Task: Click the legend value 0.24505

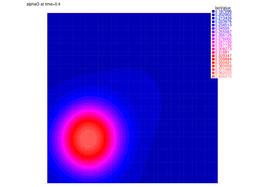Action: tap(222, 28)
